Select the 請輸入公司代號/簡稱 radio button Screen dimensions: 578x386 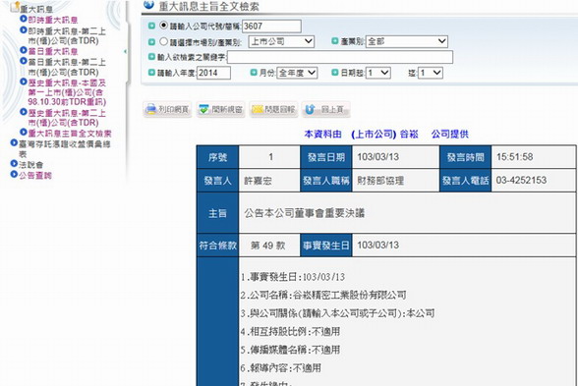coord(163,26)
